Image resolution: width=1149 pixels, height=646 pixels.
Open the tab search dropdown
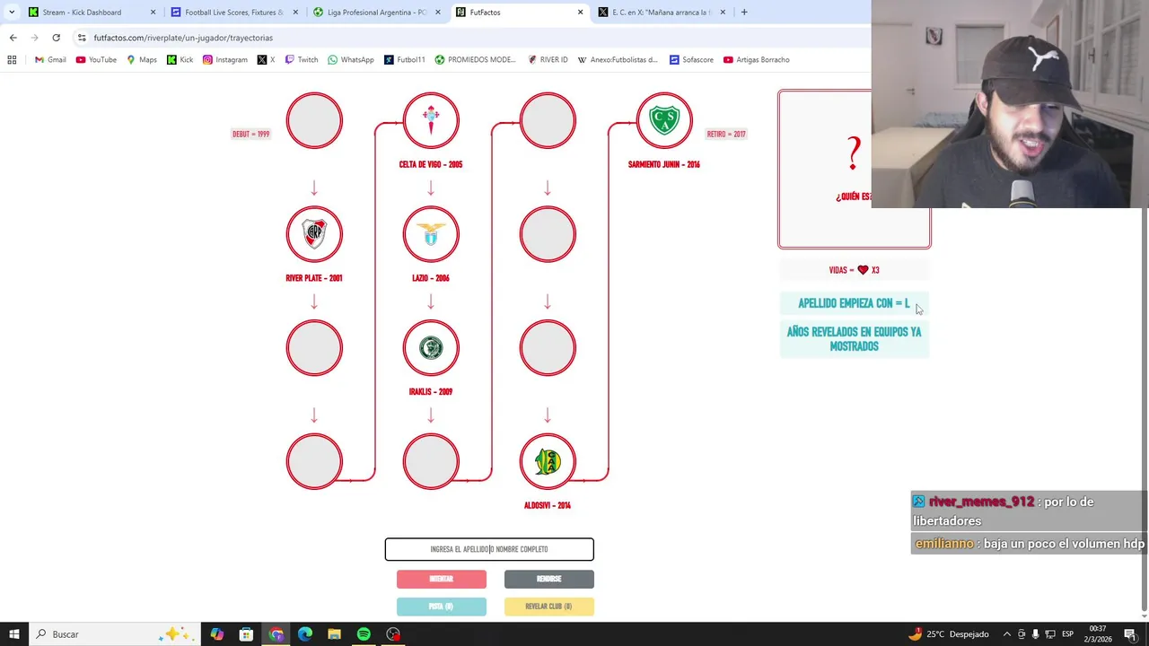point(12,13)
